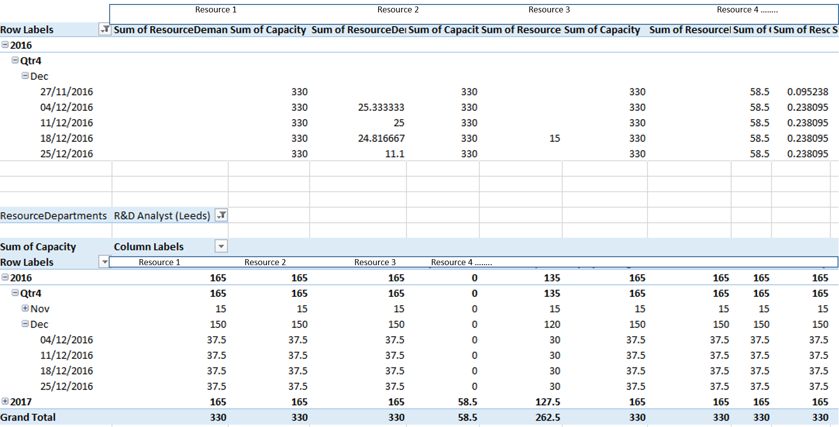Select the 25 value in the top 11/12/2016 row
The width and height of the screenshot is (839, 427).
[x=399, y=123]
